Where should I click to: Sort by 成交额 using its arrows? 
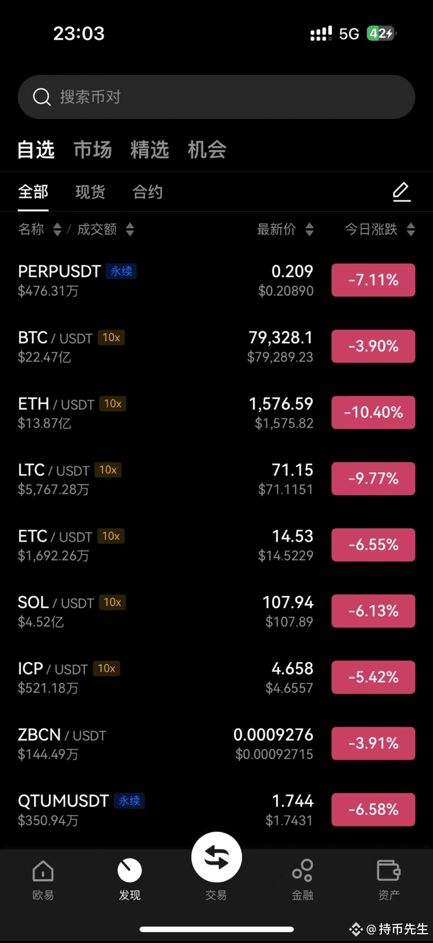(130, 229)
